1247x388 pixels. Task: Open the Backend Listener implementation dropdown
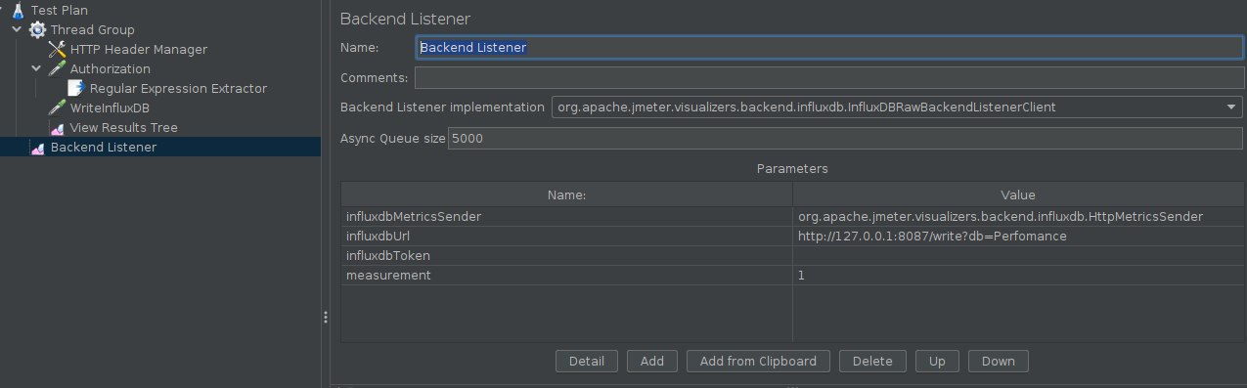(1232, 108)
